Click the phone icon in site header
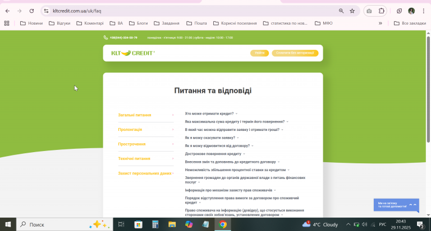 click(x=106, y=37)
